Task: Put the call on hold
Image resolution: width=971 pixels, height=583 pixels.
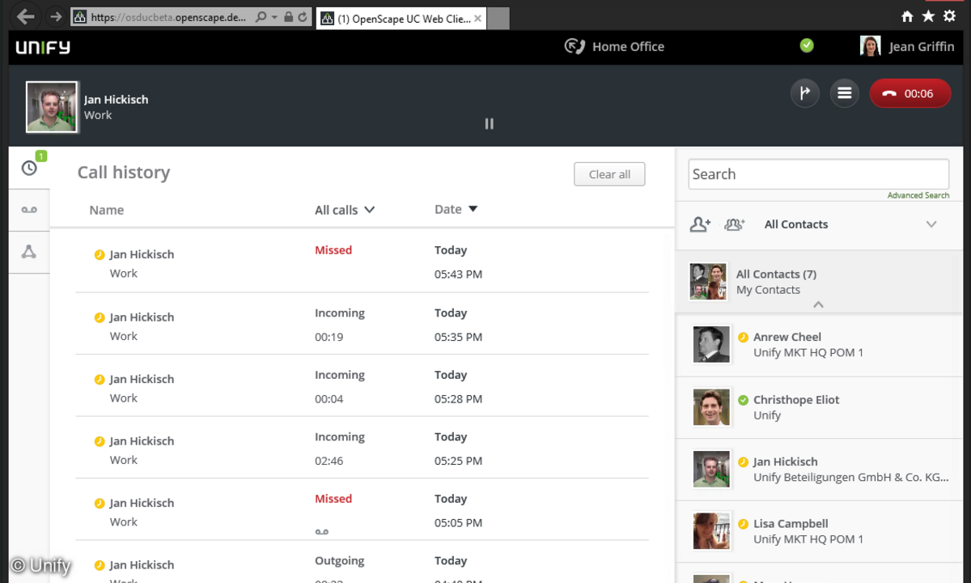Action: 489,124
